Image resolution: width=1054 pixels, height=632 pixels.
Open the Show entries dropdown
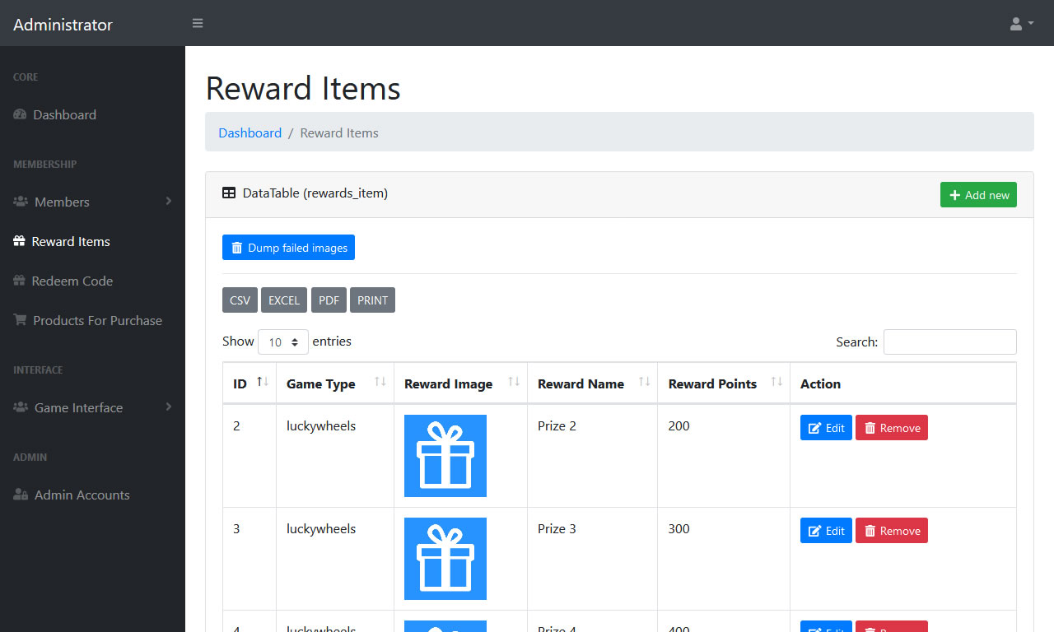coord(283,342)
